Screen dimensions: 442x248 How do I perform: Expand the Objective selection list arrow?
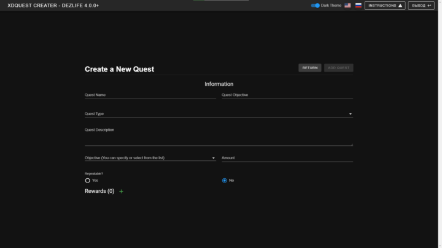point(214,158)
